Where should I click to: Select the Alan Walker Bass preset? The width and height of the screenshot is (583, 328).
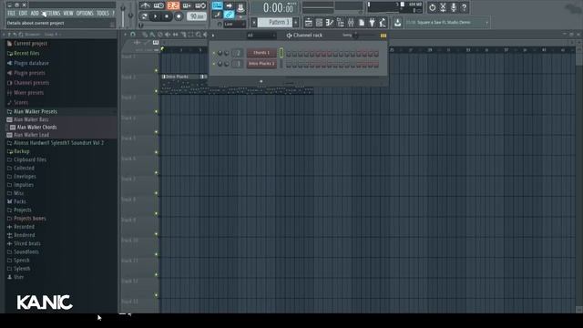pyautogui.click(x=31, y=119)
